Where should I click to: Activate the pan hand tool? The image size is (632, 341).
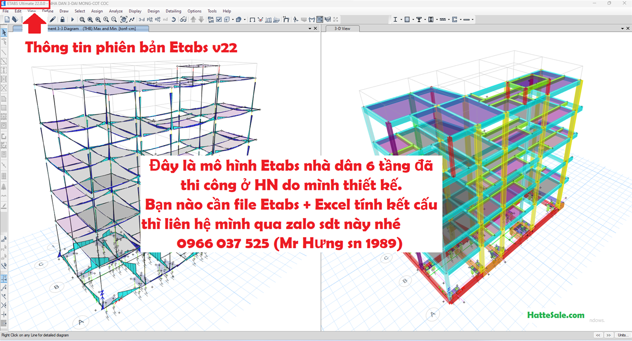pos(124,19)
